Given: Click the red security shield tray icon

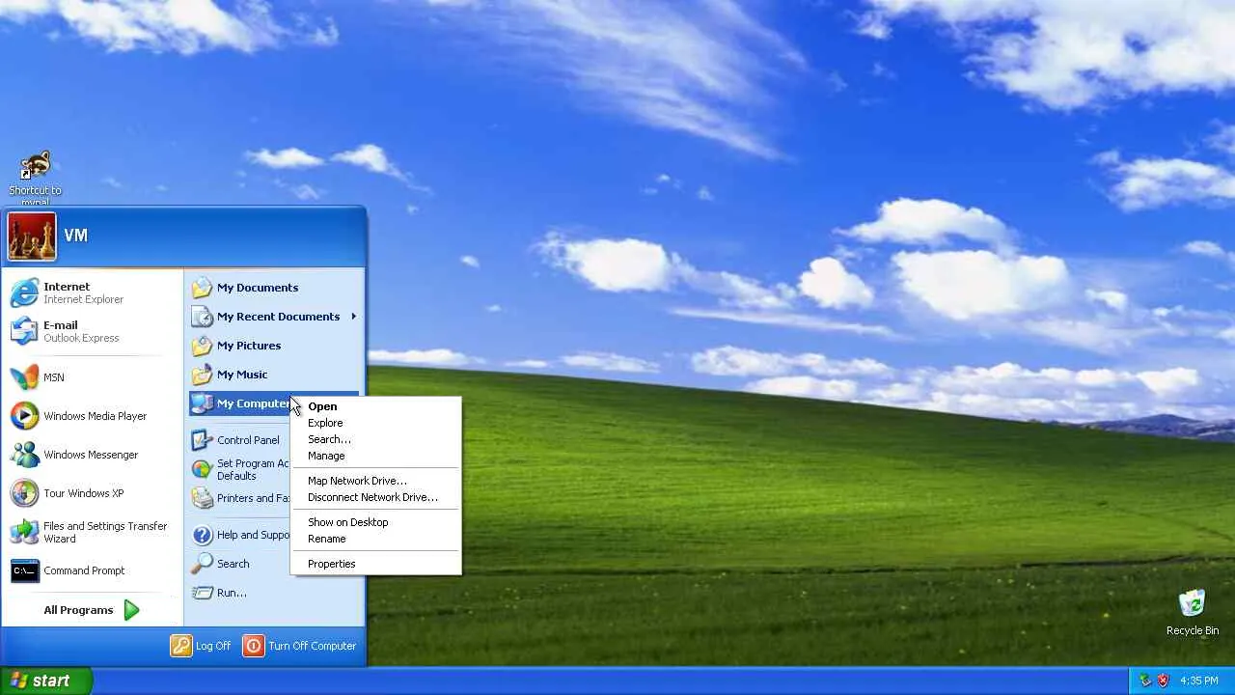Looking at the screenshot, I should (x=1163, y=681).
